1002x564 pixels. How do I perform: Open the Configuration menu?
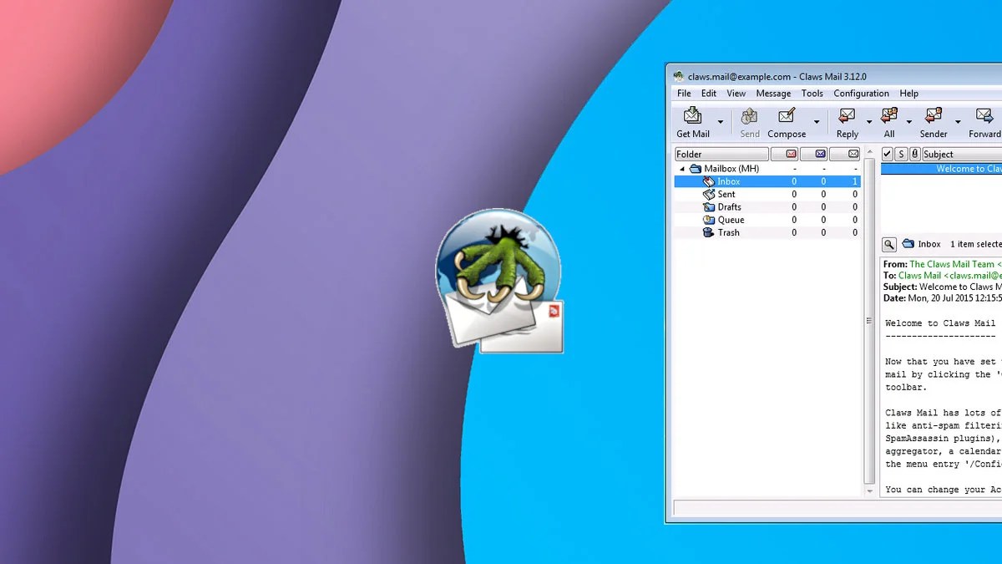[861, 94]
